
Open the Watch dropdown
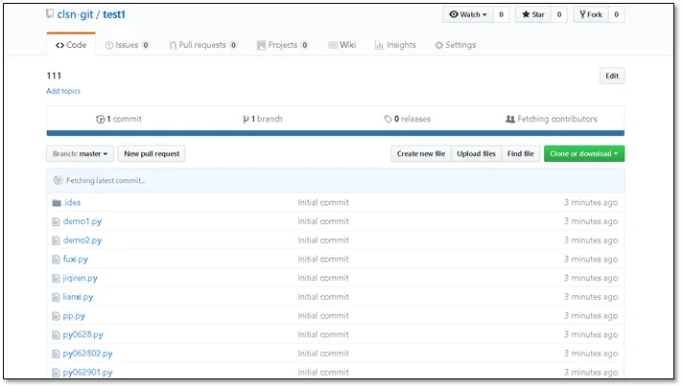468,14
